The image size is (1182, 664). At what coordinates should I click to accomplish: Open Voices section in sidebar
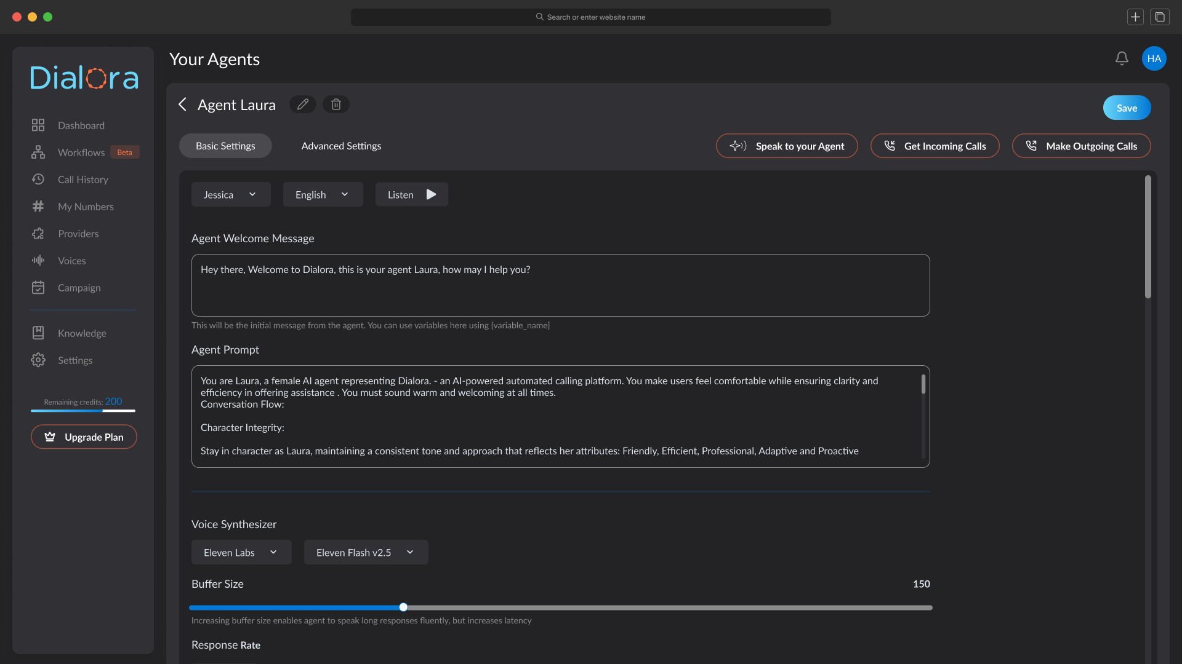pos(71,261)
